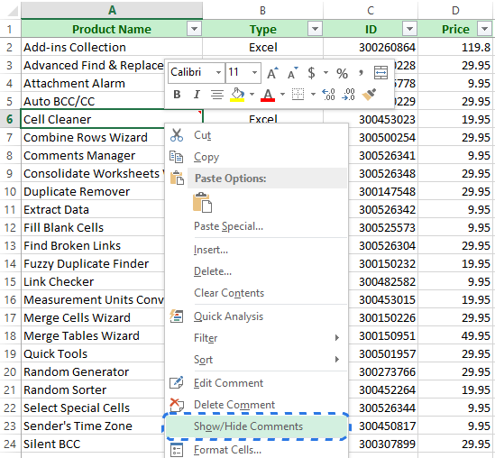Click the Edit Comment pencil icon
The width and height of the screenshot is (495, 458).
click(x=177, y=382)
